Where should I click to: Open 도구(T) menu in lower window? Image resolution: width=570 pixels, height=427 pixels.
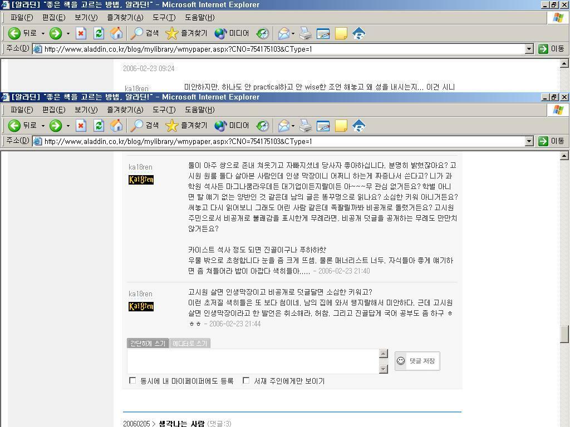(x=163, y=110)
